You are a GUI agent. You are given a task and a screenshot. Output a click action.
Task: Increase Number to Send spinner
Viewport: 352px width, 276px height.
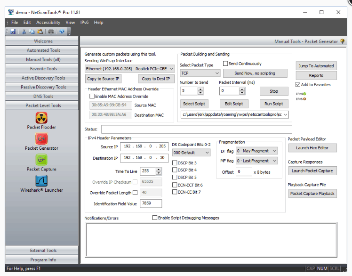tap(200, 89)
